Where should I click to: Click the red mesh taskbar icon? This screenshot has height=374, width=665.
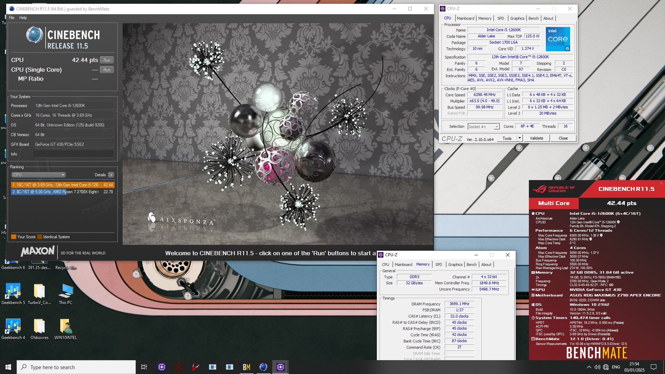179,367
